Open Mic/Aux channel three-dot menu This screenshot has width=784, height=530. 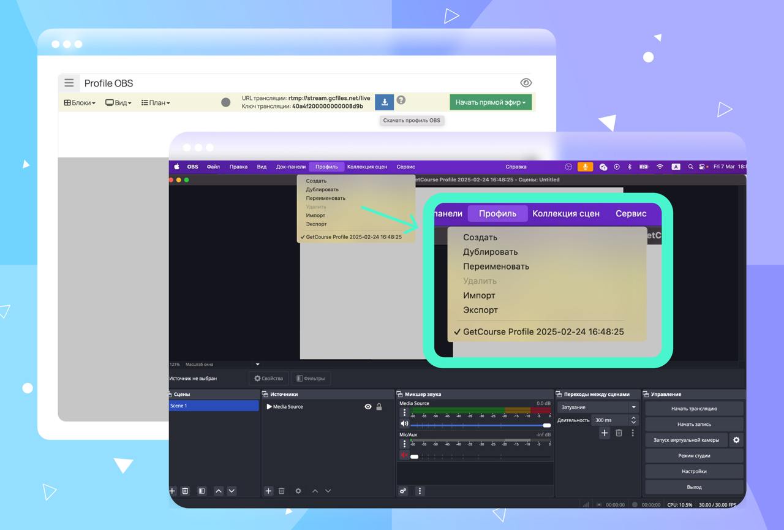(x=404, y=443)
